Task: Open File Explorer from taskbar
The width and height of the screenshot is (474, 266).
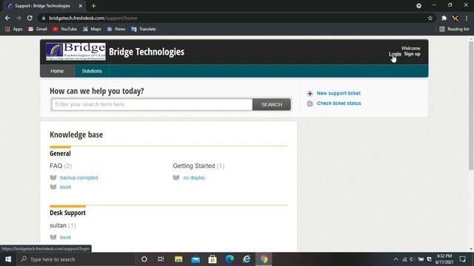Action: pyautogui.click(x=178, y=259)
